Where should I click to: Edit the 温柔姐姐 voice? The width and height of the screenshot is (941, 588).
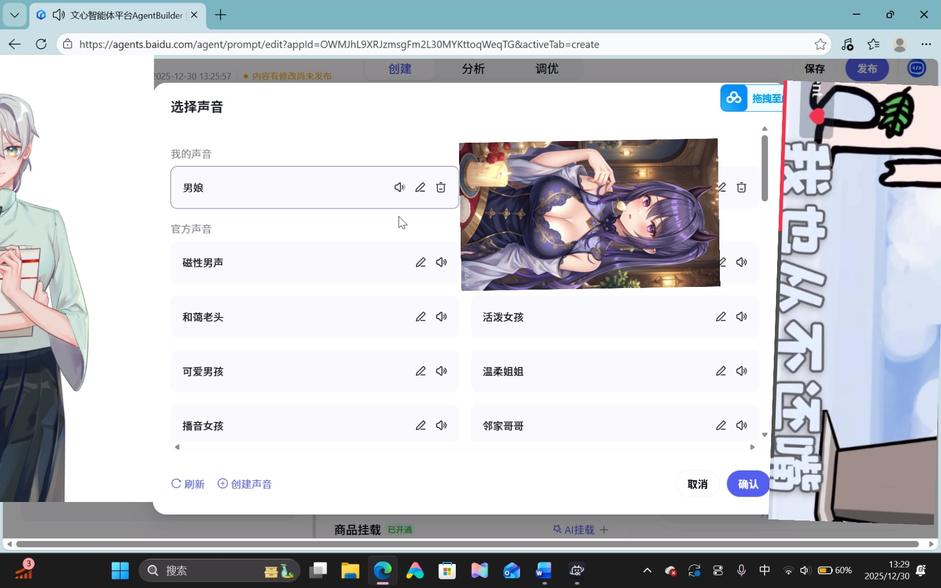720,371
